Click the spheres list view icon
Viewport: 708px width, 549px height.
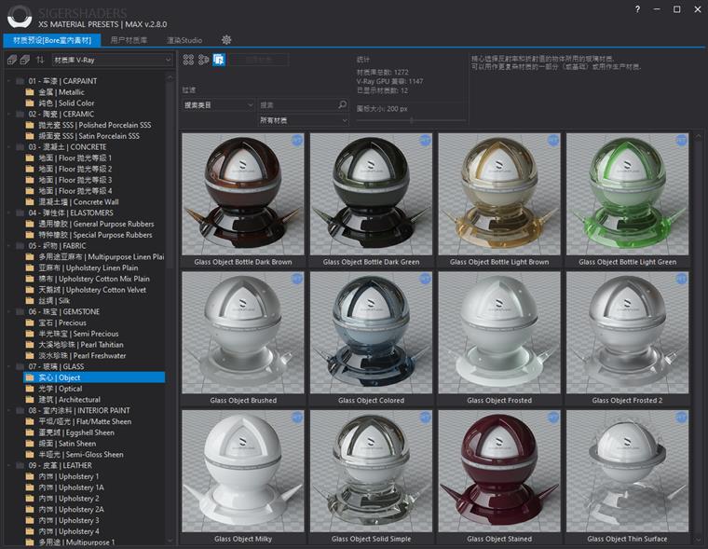204,60
